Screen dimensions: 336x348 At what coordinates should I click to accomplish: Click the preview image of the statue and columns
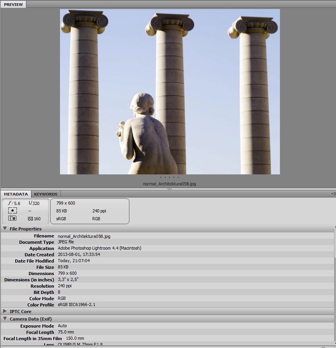click(170, 92)
